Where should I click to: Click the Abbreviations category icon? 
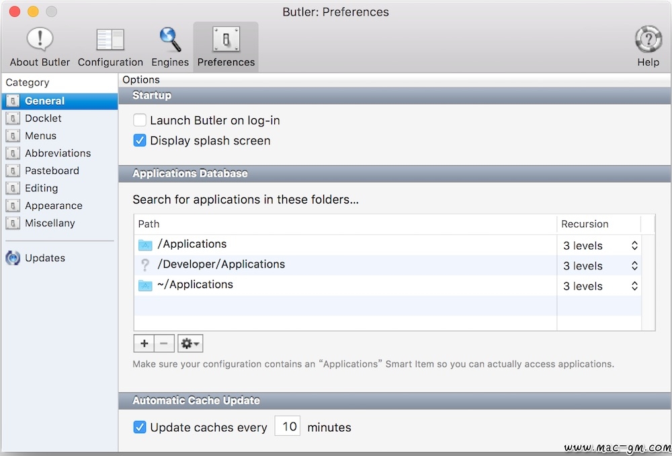13,153
